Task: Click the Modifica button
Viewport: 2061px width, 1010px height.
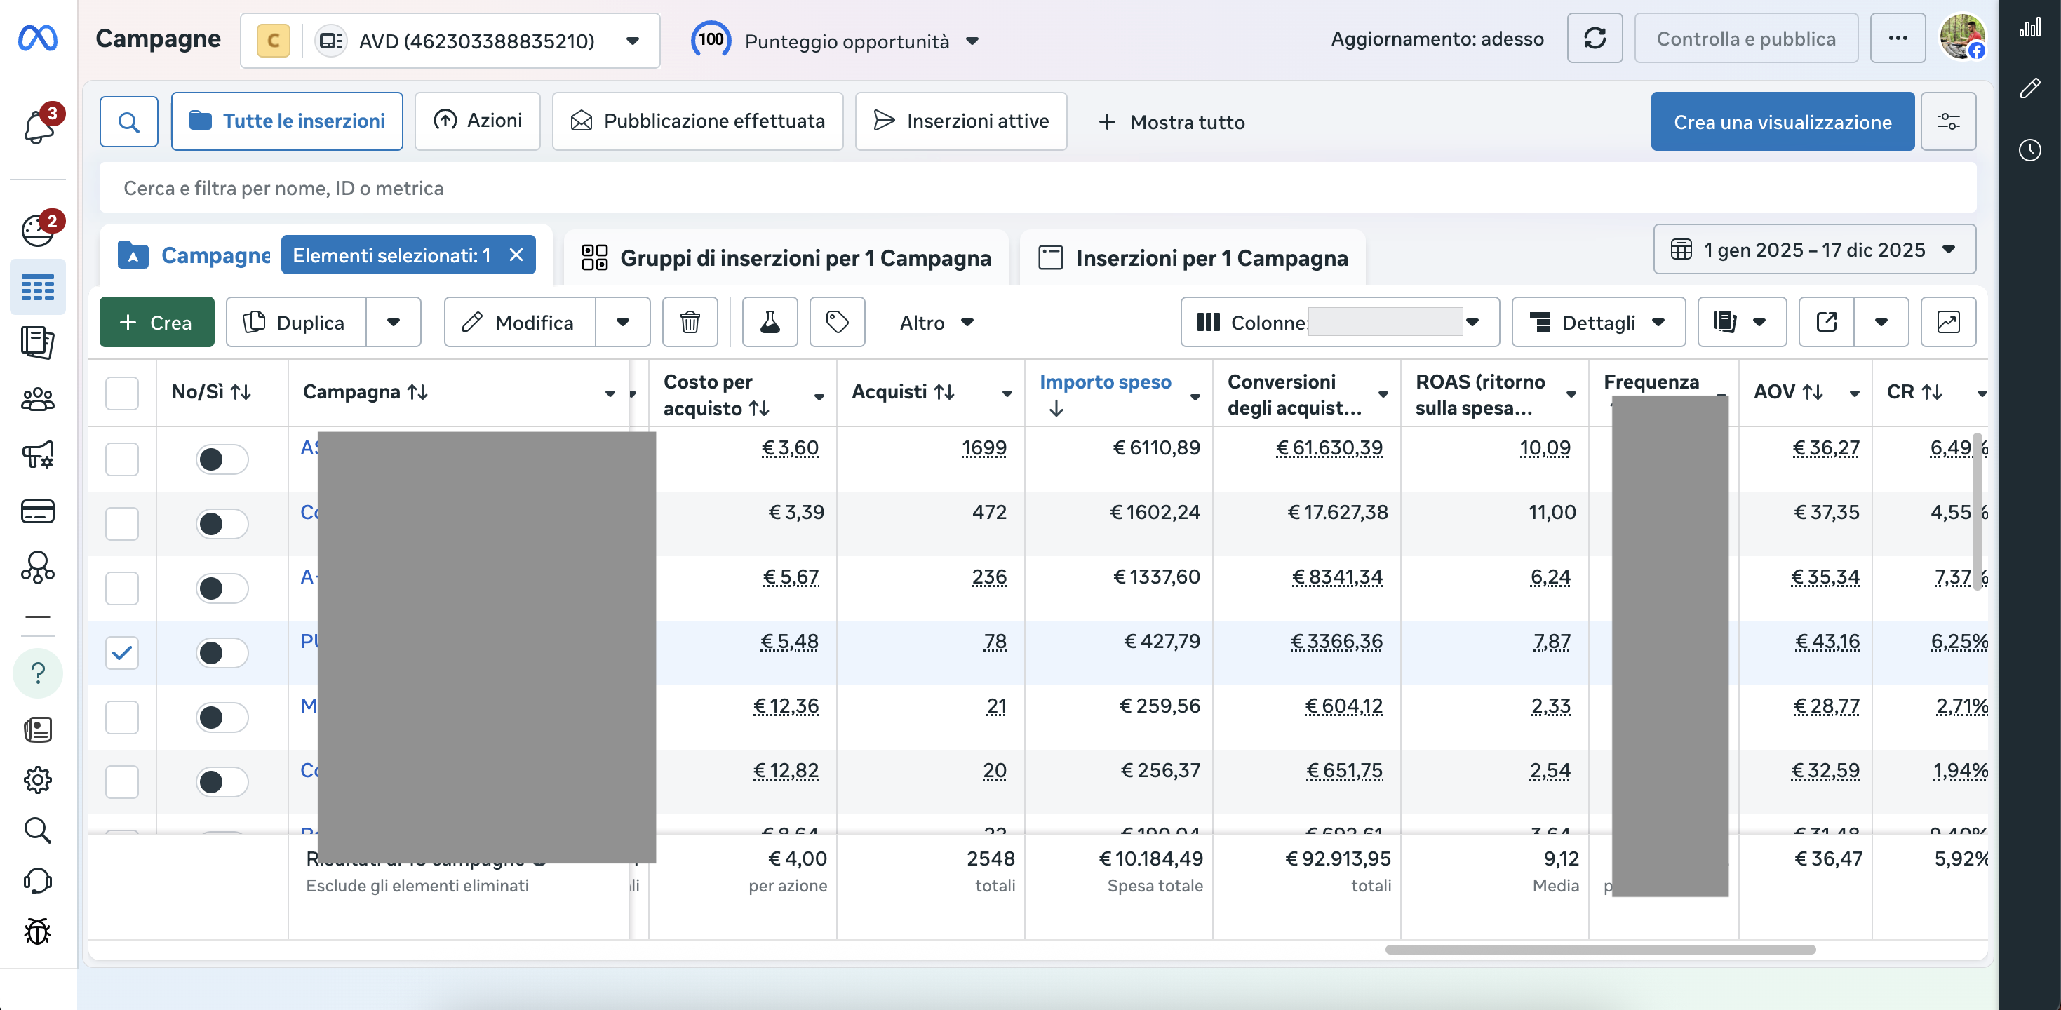Action: (519, 322)
